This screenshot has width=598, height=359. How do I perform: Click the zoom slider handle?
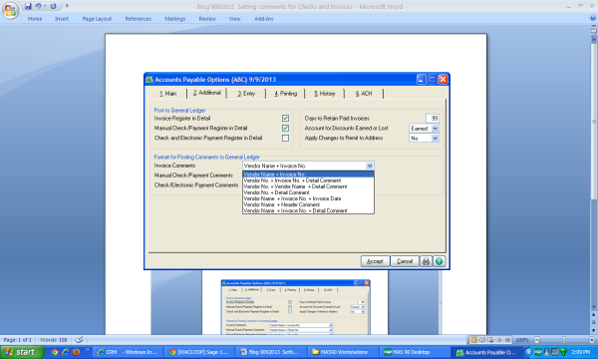tap(564, 339)
